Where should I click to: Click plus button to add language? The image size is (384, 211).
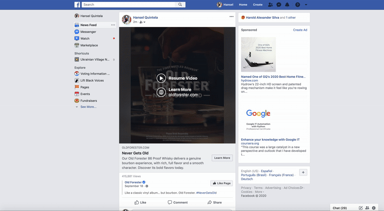pos(303,172)
